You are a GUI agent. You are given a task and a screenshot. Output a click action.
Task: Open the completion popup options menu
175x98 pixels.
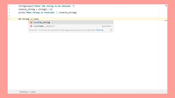point(111,30)
